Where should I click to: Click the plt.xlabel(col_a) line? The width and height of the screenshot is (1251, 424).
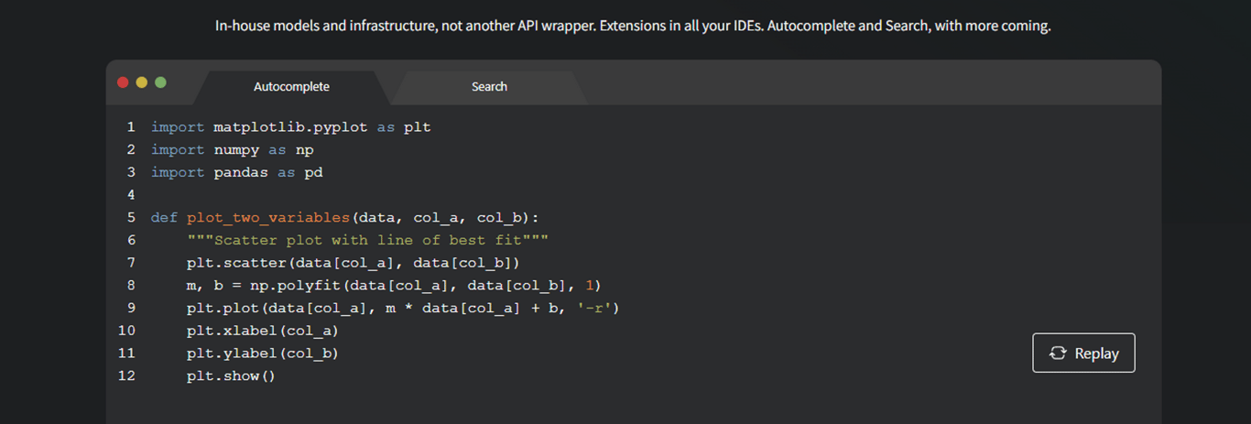[268, 331]
